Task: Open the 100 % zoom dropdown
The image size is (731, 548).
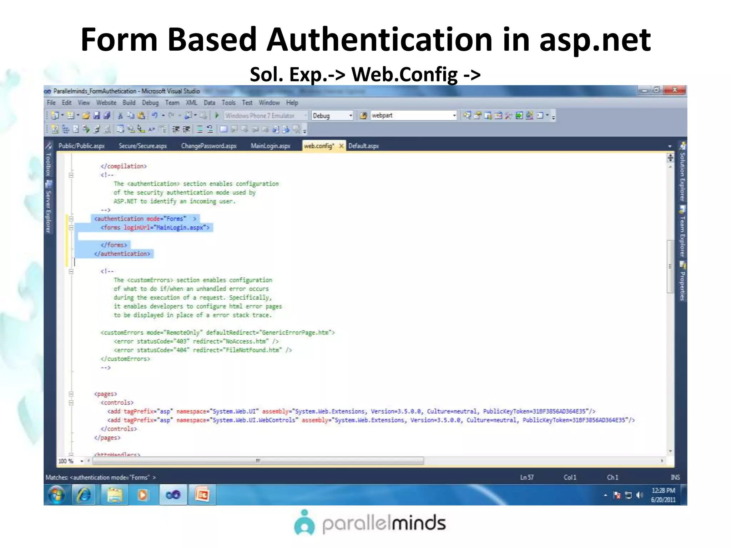Action: coord(82,461)
